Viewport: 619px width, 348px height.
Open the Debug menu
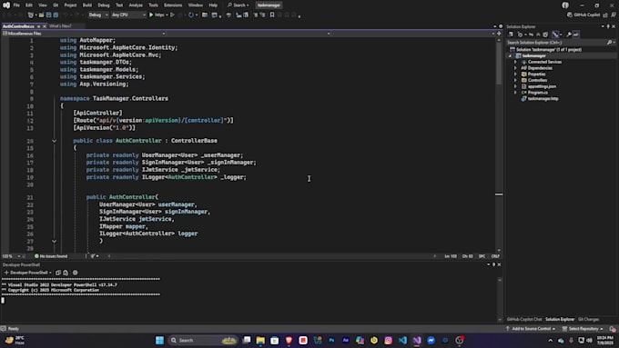click(x=104, y=5)
